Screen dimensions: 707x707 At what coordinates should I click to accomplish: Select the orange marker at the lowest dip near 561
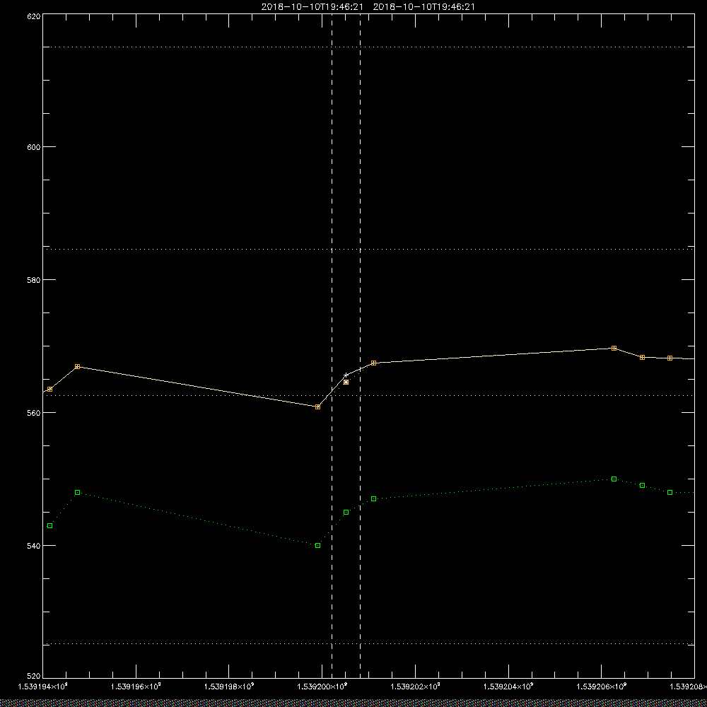pyautogui.click(x=318, y=407)
